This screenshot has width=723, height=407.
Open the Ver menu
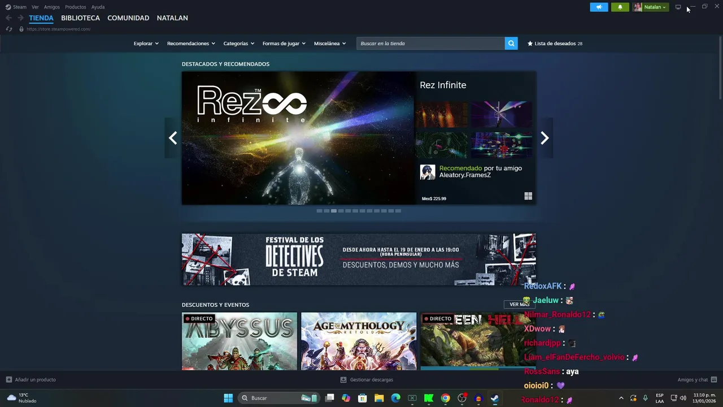click(35, 7)
